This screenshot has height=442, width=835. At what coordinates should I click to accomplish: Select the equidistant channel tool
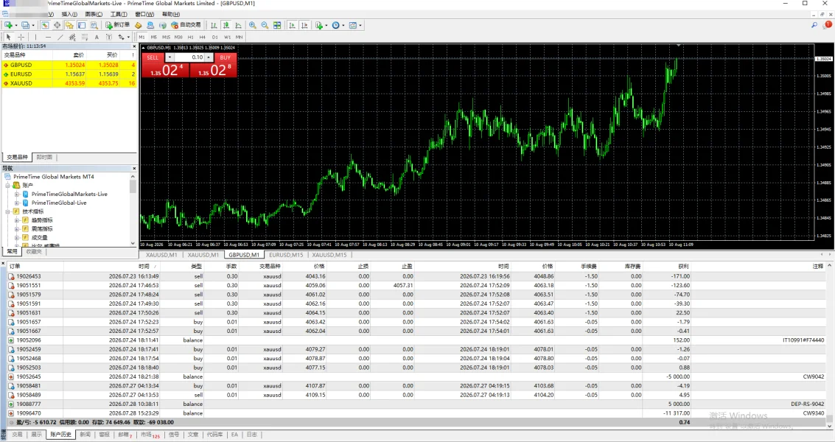click(72, 37)
